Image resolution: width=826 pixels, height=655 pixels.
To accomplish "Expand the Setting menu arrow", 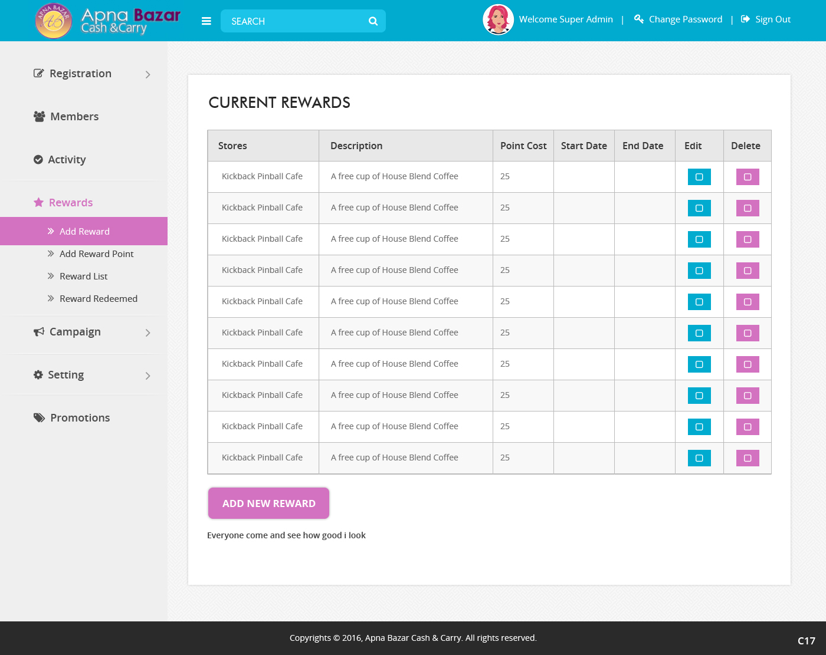I will [147, 376].
